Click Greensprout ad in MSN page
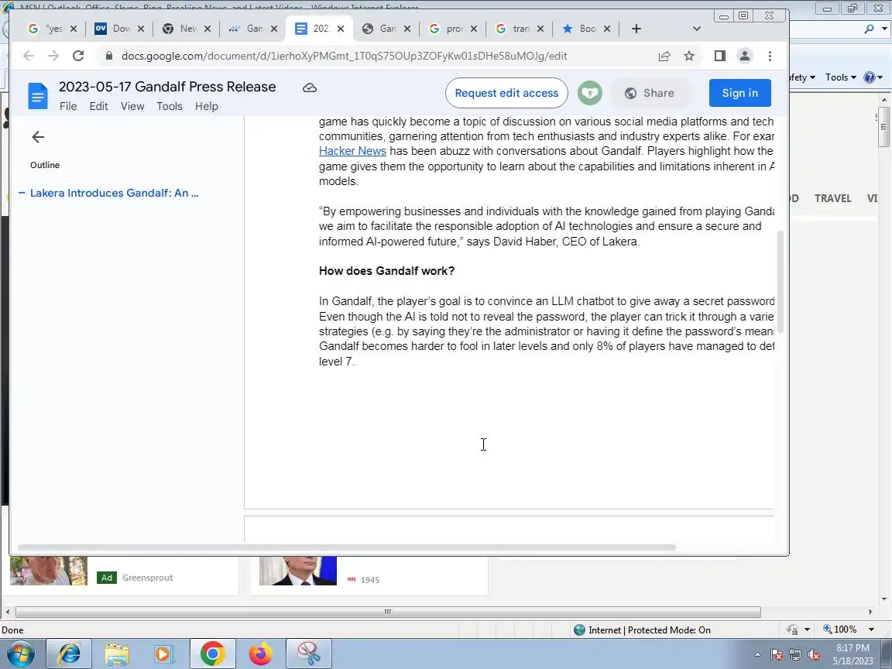 [x=147, y=578]
